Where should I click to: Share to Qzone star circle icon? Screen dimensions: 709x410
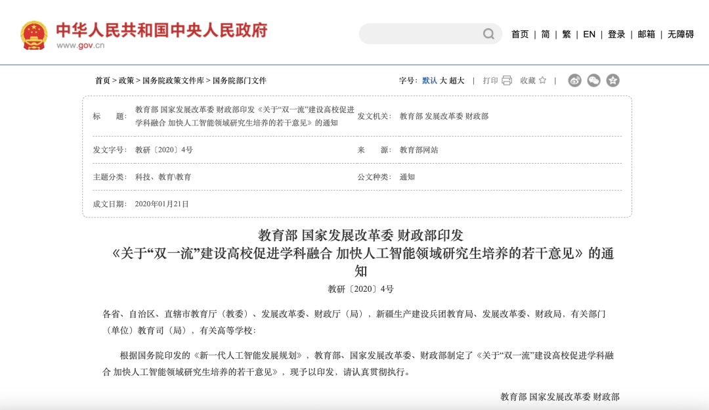[612, 81]
